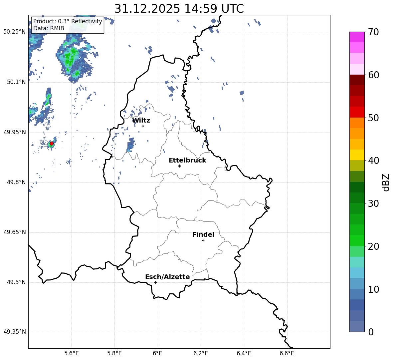Viewport: 394px width, 360px height.
Task: Click the dBZ colorbar axis label
Action: 386,182
